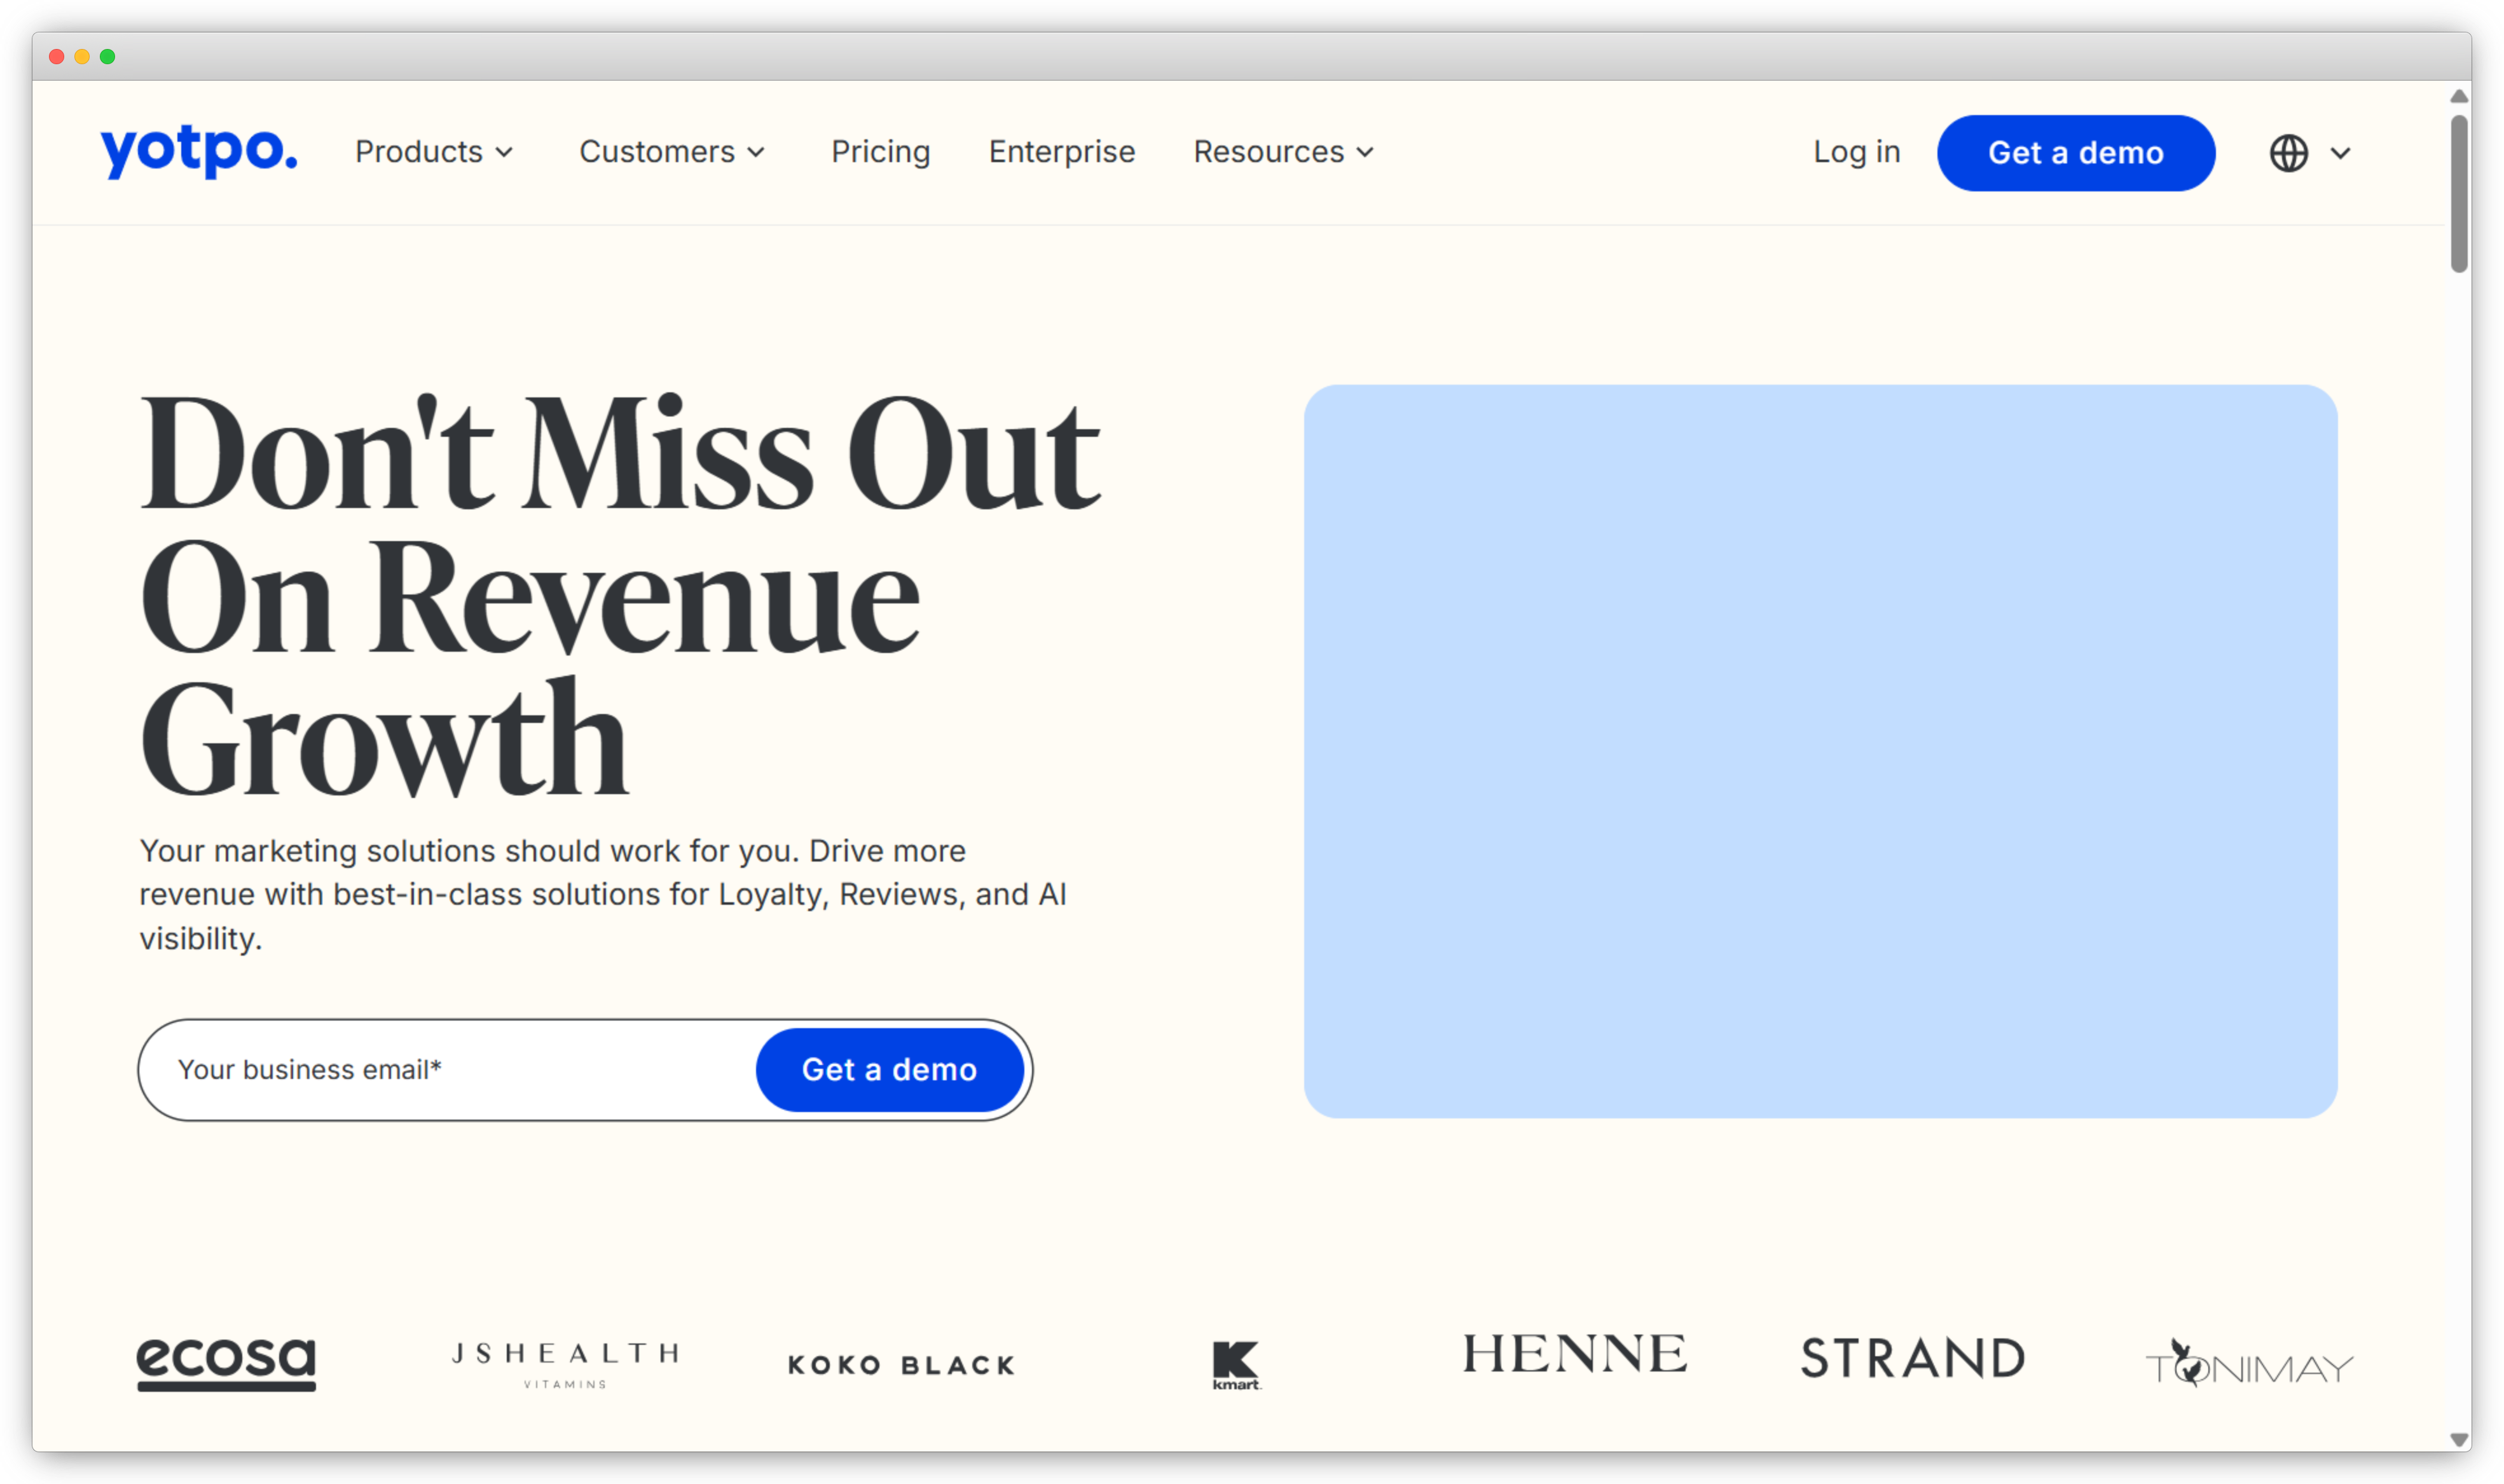Click the 'Your marketing solutions' paragraph
This screenshot has width=2504, height=1484.
[x=603, y=894]
